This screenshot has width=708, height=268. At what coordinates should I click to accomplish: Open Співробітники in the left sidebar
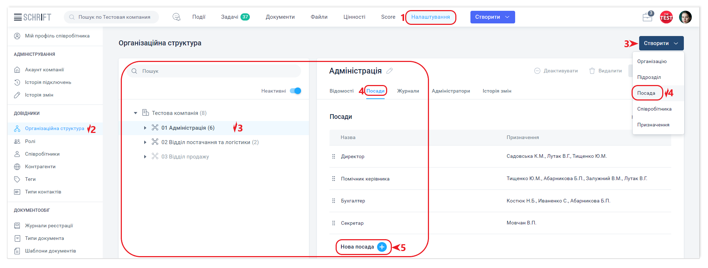[42, 154]
